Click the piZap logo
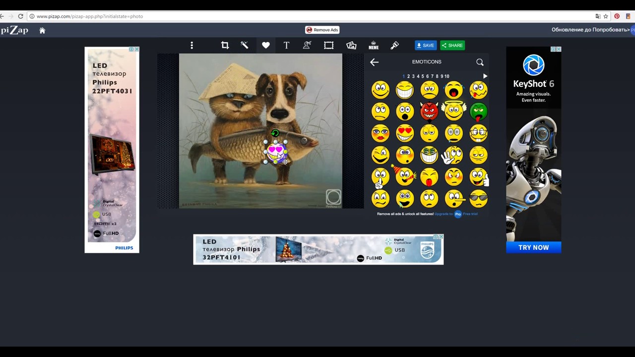The image size is (635, 357). 14,30
